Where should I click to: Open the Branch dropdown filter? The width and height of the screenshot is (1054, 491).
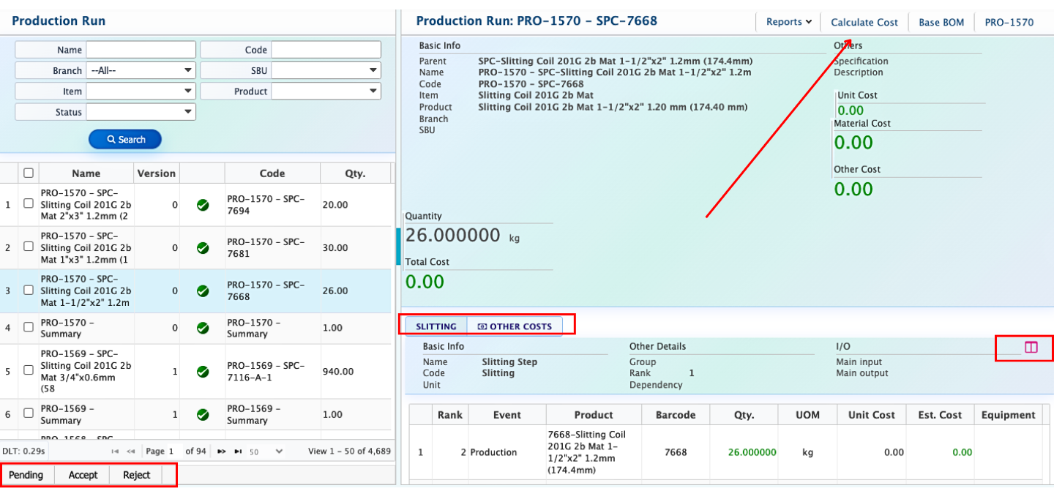[x=141, y=71]
